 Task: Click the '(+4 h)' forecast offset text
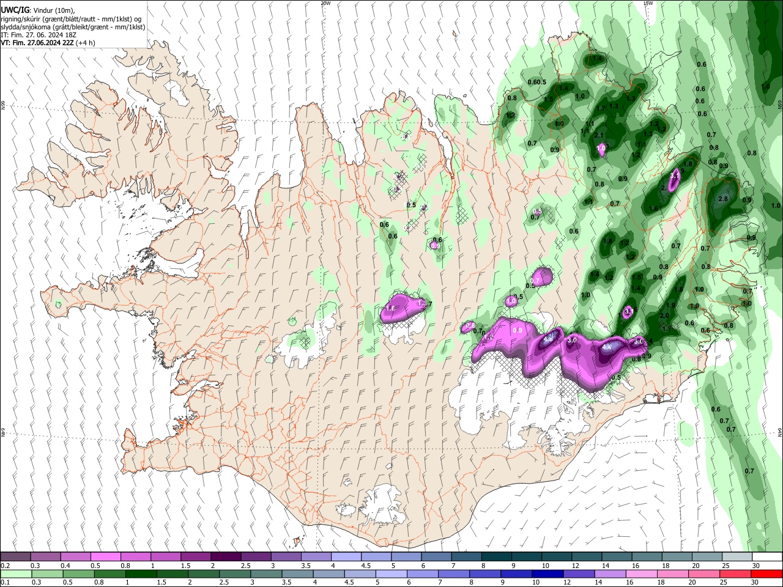tap(86, 43)
